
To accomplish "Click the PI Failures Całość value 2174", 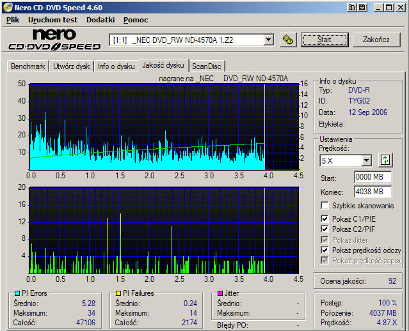I will click(189, 323).
